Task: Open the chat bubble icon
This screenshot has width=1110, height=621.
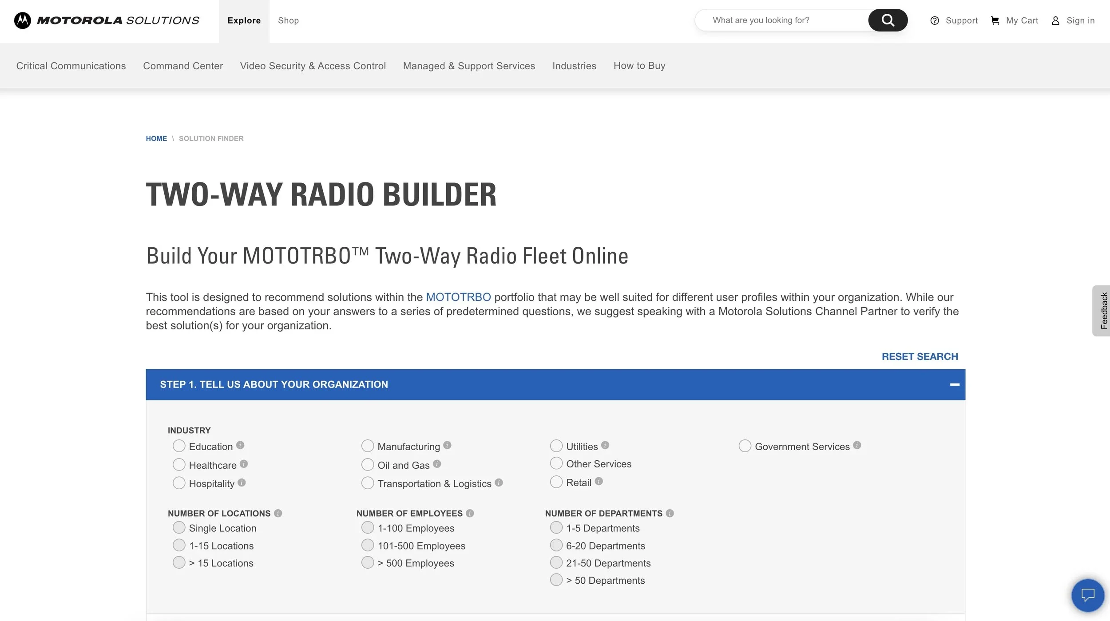Action: point(1087,595)
